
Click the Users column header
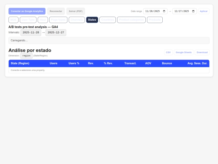pyautogui.click(x=54, y=63)
